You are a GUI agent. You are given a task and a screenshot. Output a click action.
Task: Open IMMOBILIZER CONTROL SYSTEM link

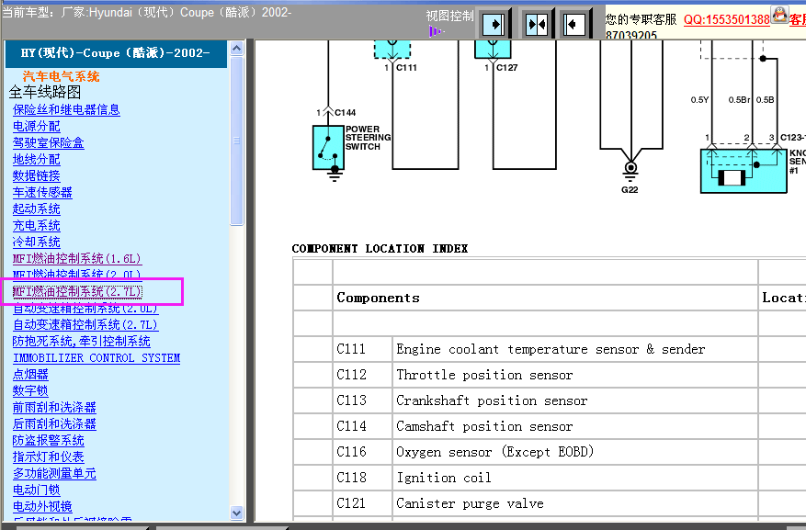tap(96, 358)
